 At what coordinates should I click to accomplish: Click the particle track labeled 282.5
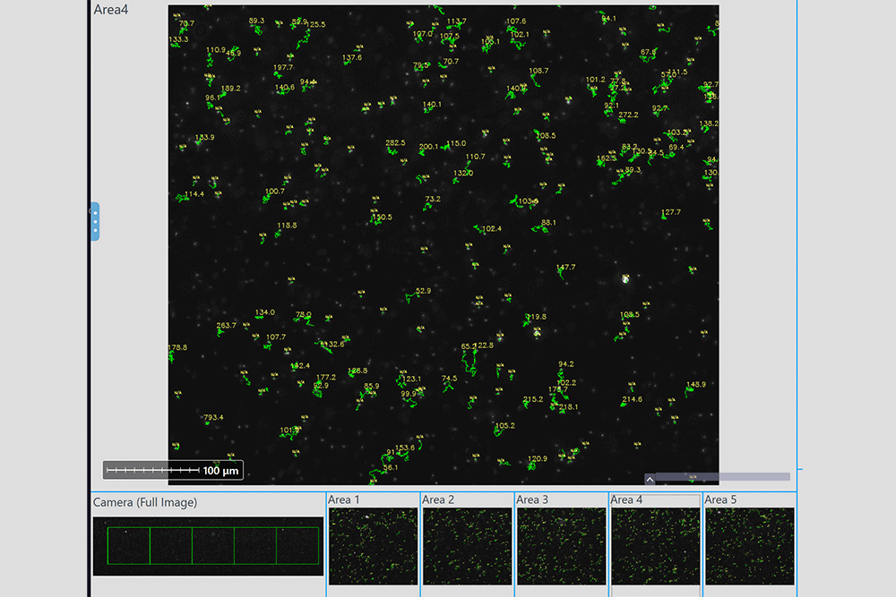click(x=395, y=143)
